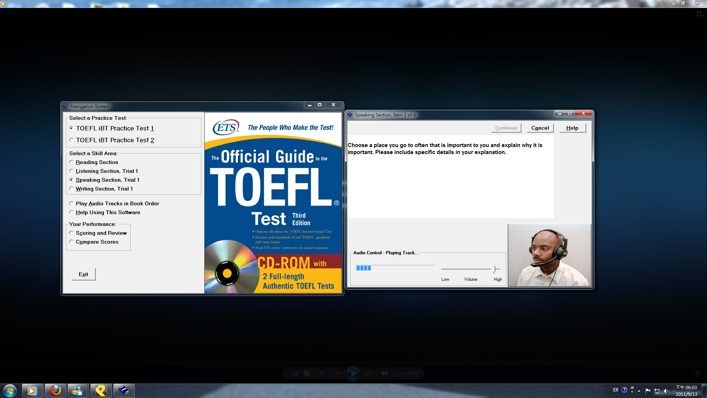Open the yellow R application in taskbar
The image size is (707, 398).
click(101, 391)
